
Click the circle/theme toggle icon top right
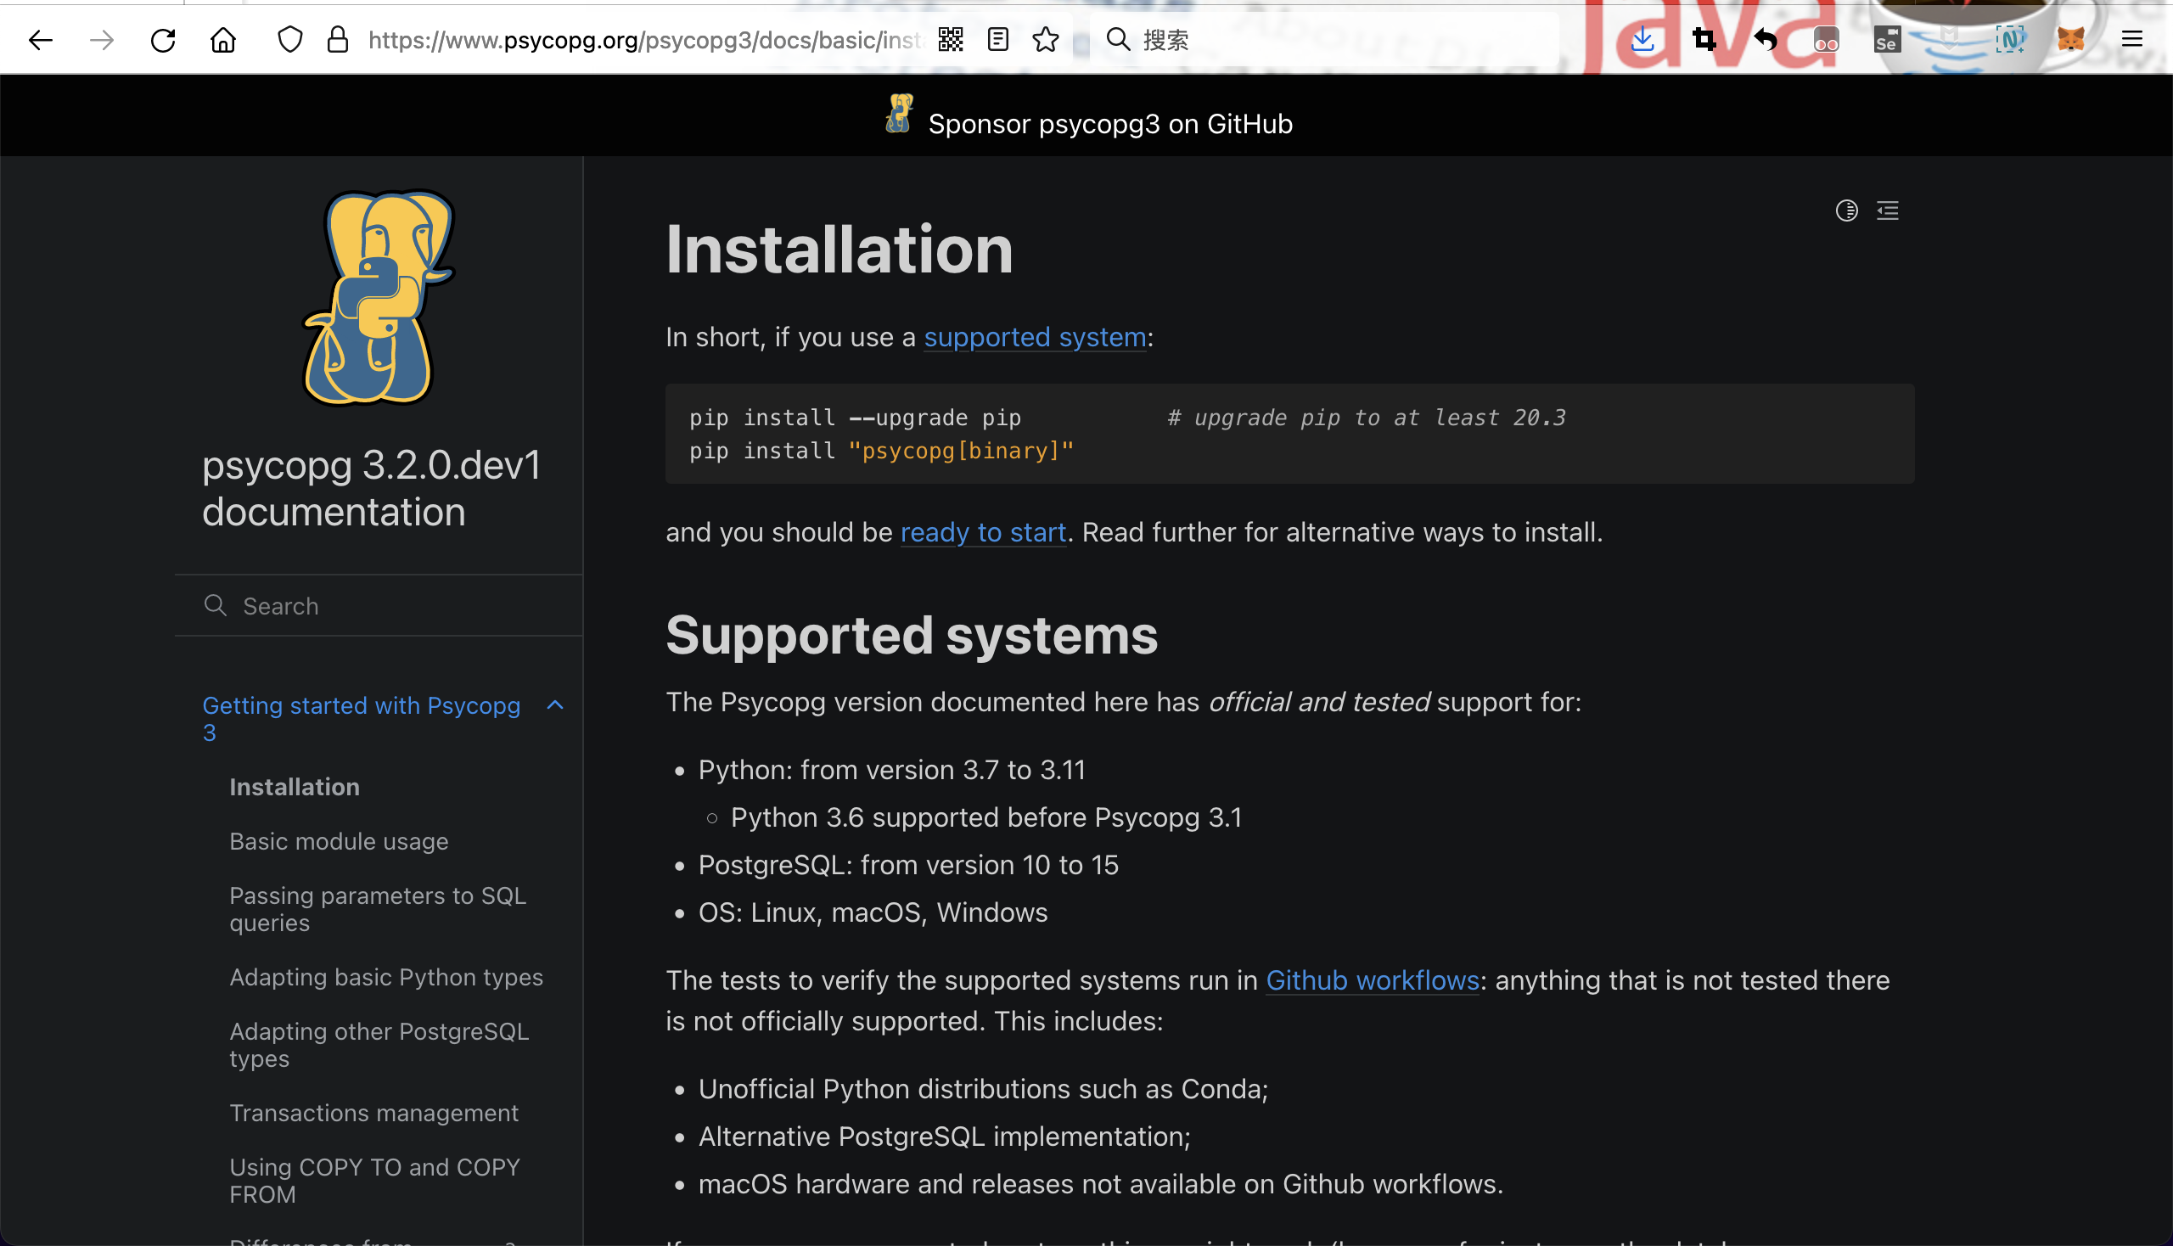1846,209
